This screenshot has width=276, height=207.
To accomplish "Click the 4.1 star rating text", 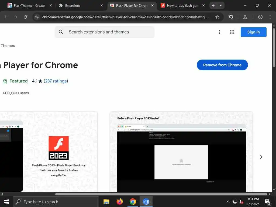I will [37, 81].
